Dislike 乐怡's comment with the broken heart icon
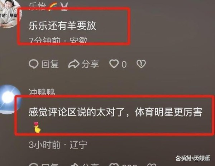The height and width of the screenshot is (166, 215). click(141, 64)
